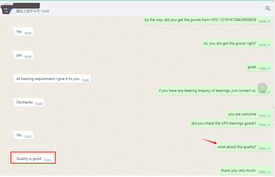Open the contact profile avatar

click(x=6, y=8)
